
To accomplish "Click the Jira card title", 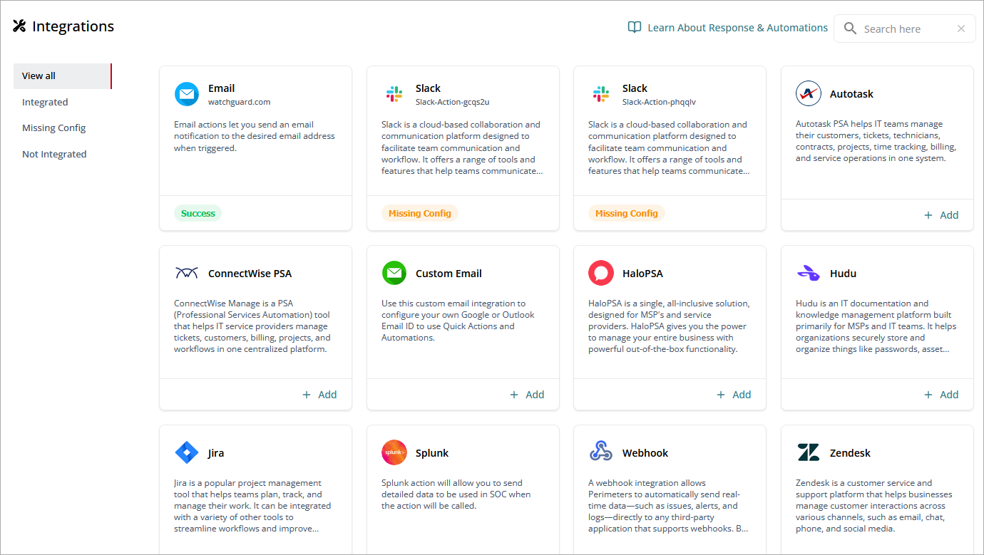I will 216,453.
